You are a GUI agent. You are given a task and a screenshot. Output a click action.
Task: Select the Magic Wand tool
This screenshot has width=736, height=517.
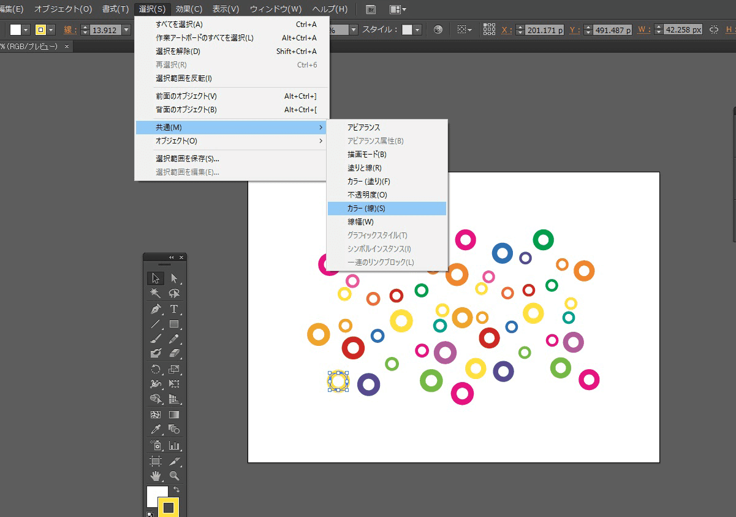coord(156,294)
